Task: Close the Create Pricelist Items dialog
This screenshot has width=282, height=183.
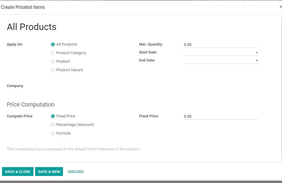Action: 281,6
